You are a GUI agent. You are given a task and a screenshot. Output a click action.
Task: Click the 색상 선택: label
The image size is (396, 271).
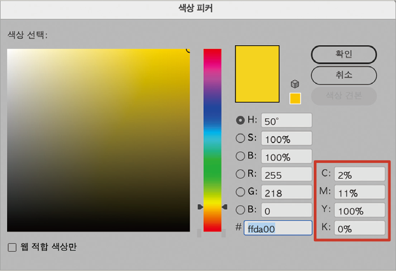point(27,35)
